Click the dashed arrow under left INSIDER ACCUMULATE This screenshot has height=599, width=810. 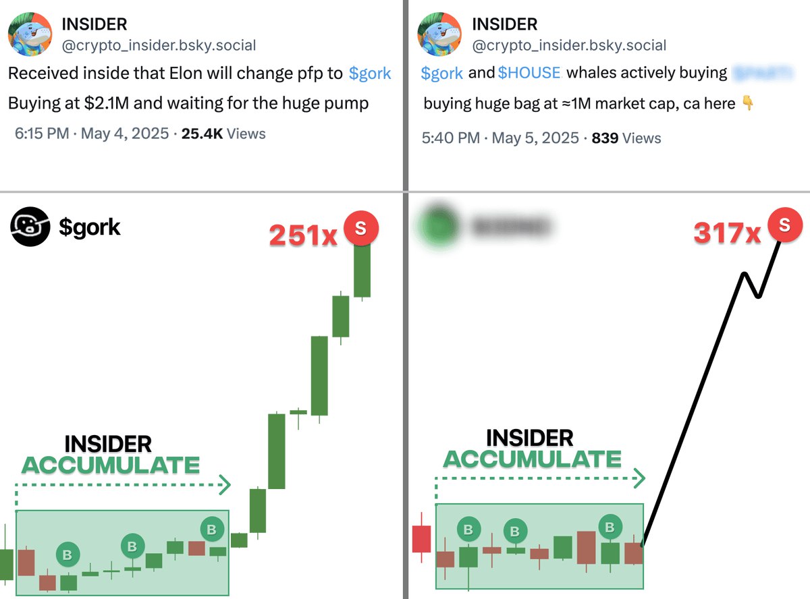point(123,484)
